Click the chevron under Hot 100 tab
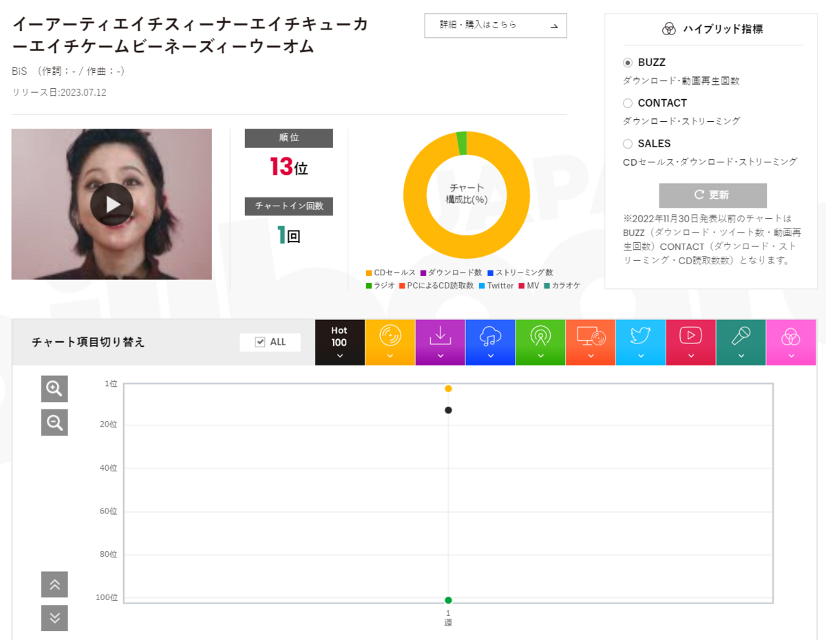 coord(339,356)
